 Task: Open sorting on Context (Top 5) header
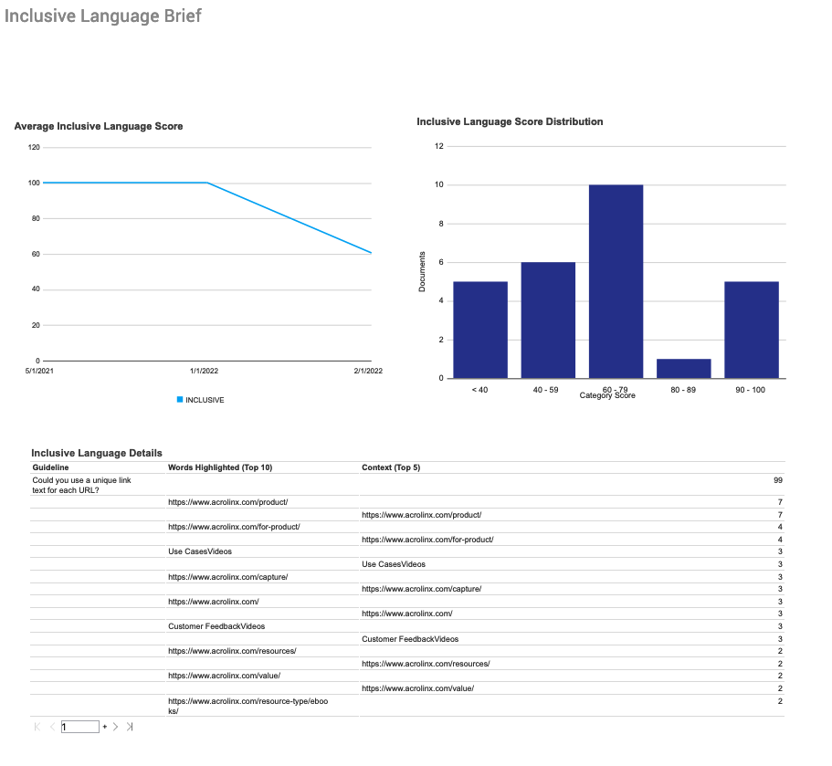(395, 467)
